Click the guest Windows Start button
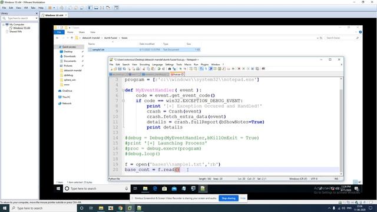 click(x=58, y=188)
